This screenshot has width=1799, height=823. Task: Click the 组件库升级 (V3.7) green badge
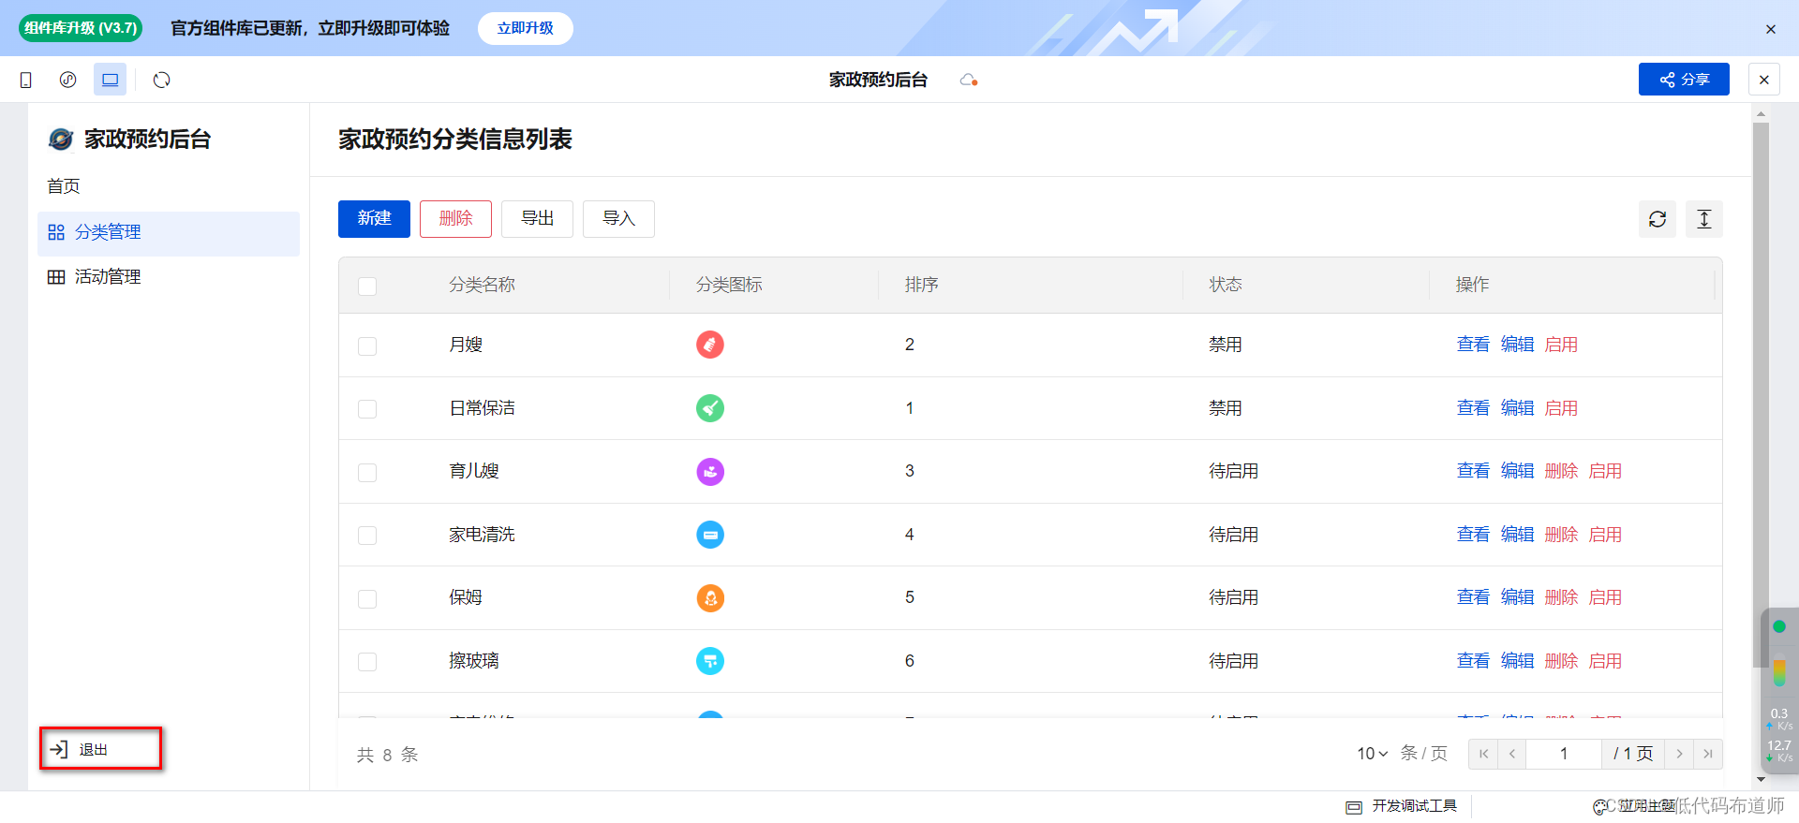pyautogui.click(x=81, y=28)
